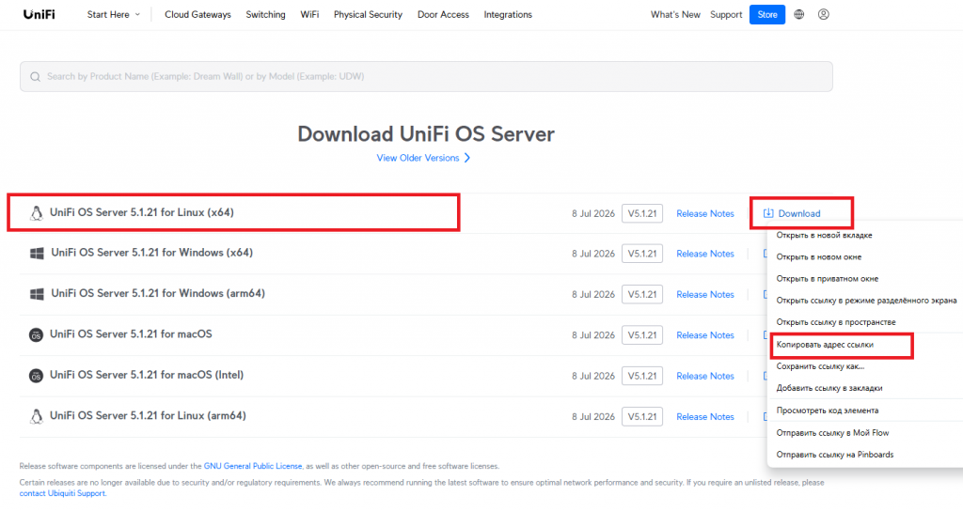Open GNU General Public License link
963x511 pixels.
point(253,466)
